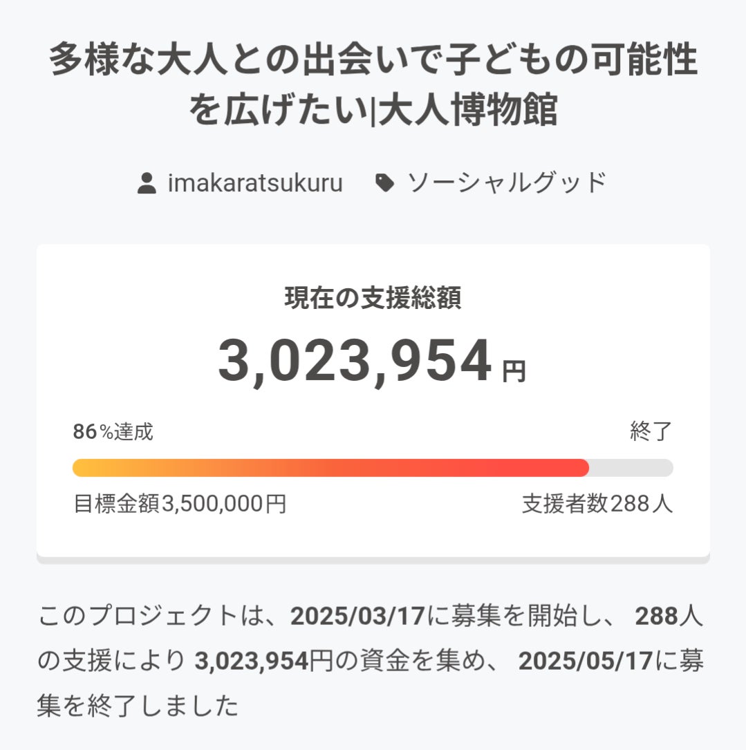
Task: Open the imakaratsukuru owner profile link
Action: (x=255, y=184)
